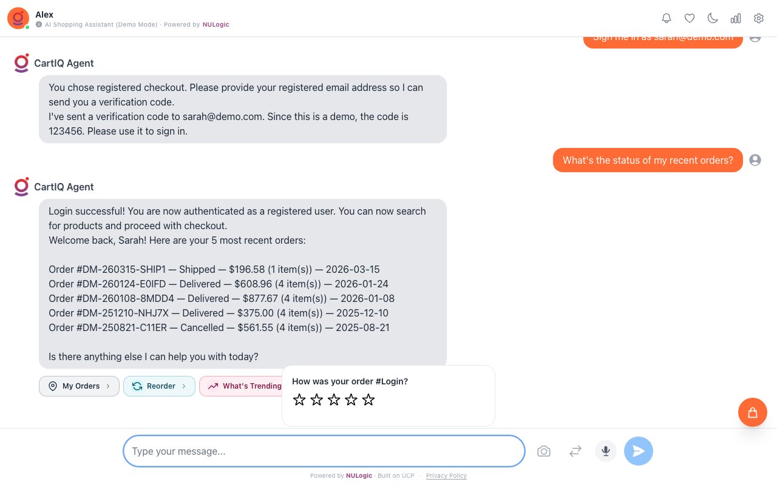Image resolution: width=777 pixels, height=485 pixels.
Task: Click the user avatar beside the order question
Action: 755,160
